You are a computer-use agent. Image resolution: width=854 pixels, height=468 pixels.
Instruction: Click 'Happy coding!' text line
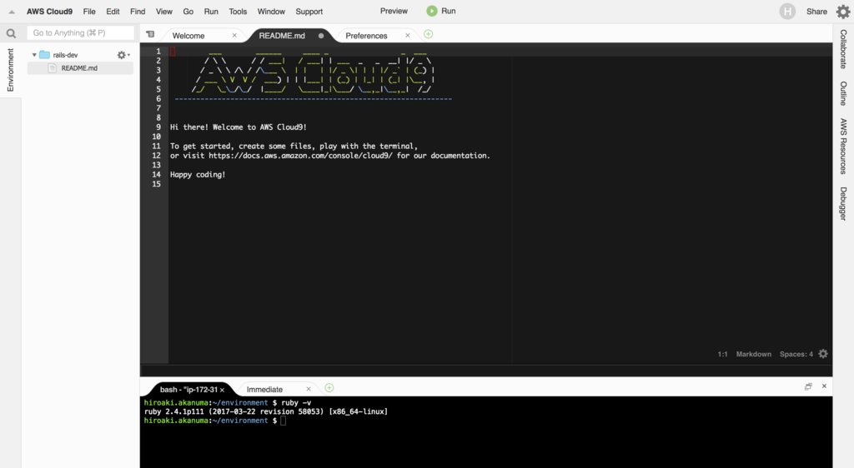(198, 175)
